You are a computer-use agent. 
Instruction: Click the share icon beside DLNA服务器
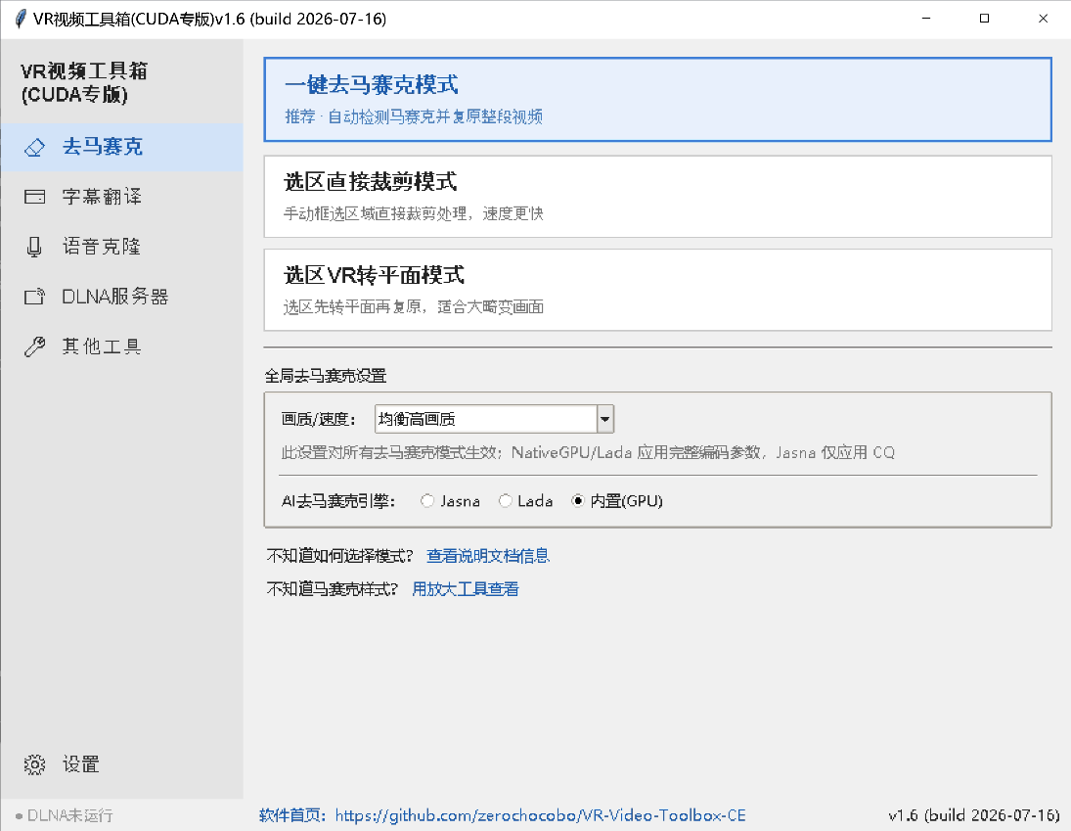pyautogui.click(x=34, y=297)
